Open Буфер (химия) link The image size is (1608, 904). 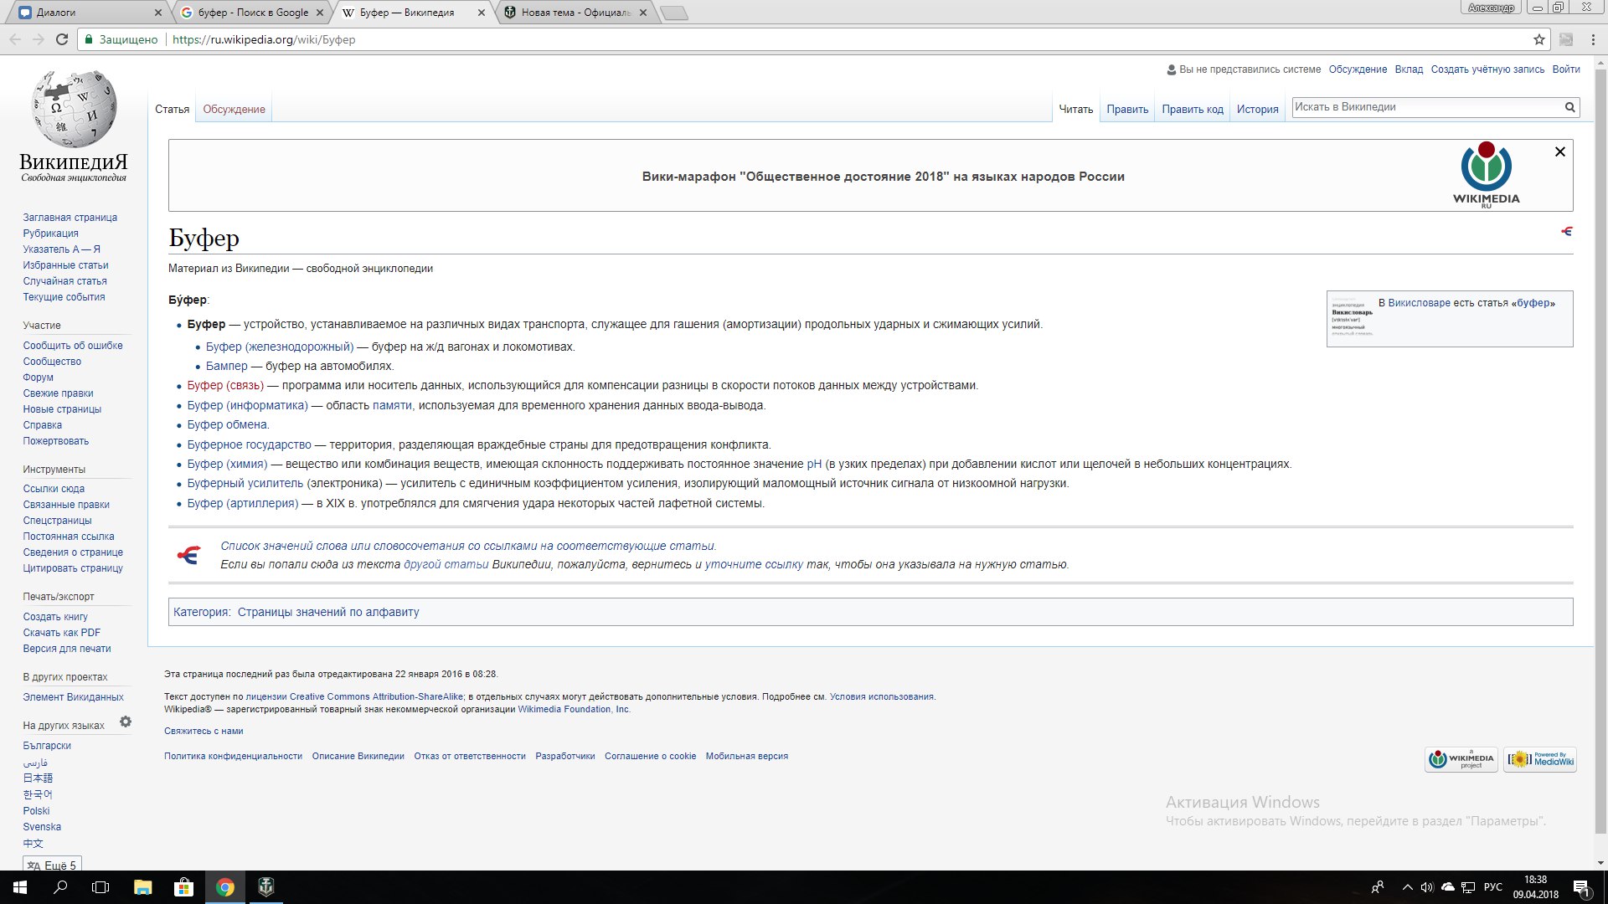[227, 464]
